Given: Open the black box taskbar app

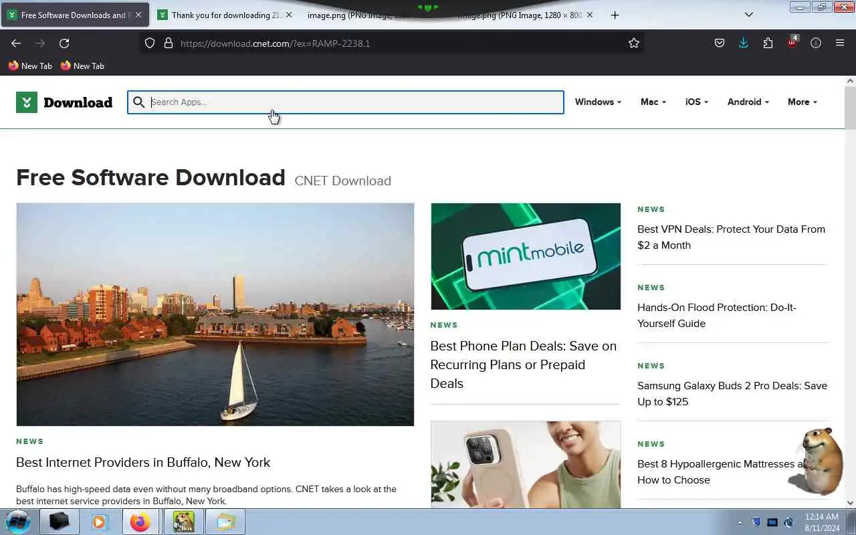Looking at the screenshot, I should tap(60, 522).
